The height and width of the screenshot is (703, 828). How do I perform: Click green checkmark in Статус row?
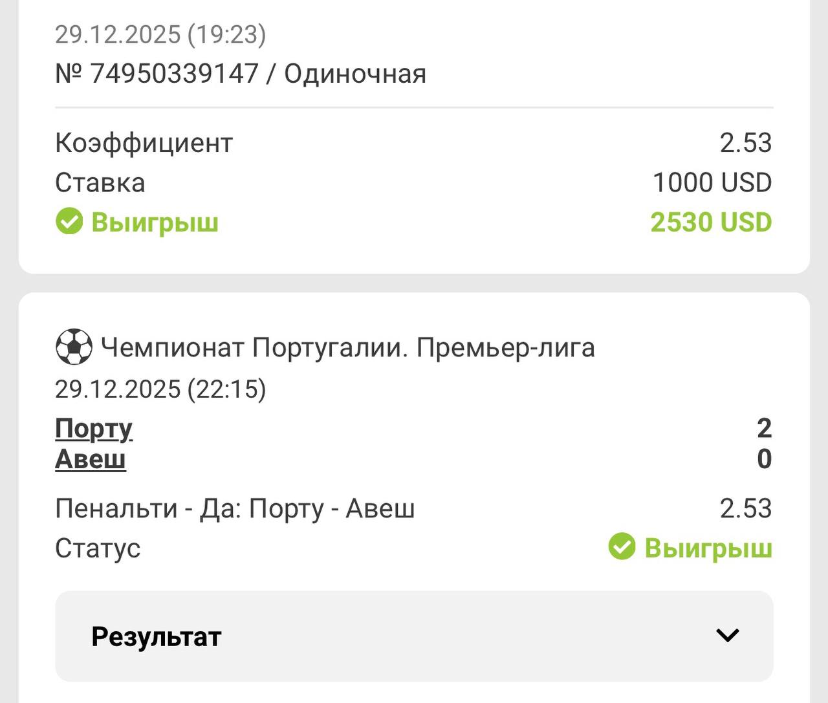coord(622,547)
